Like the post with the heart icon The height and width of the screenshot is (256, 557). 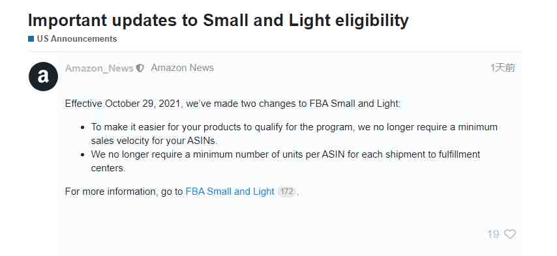[510, 234]
